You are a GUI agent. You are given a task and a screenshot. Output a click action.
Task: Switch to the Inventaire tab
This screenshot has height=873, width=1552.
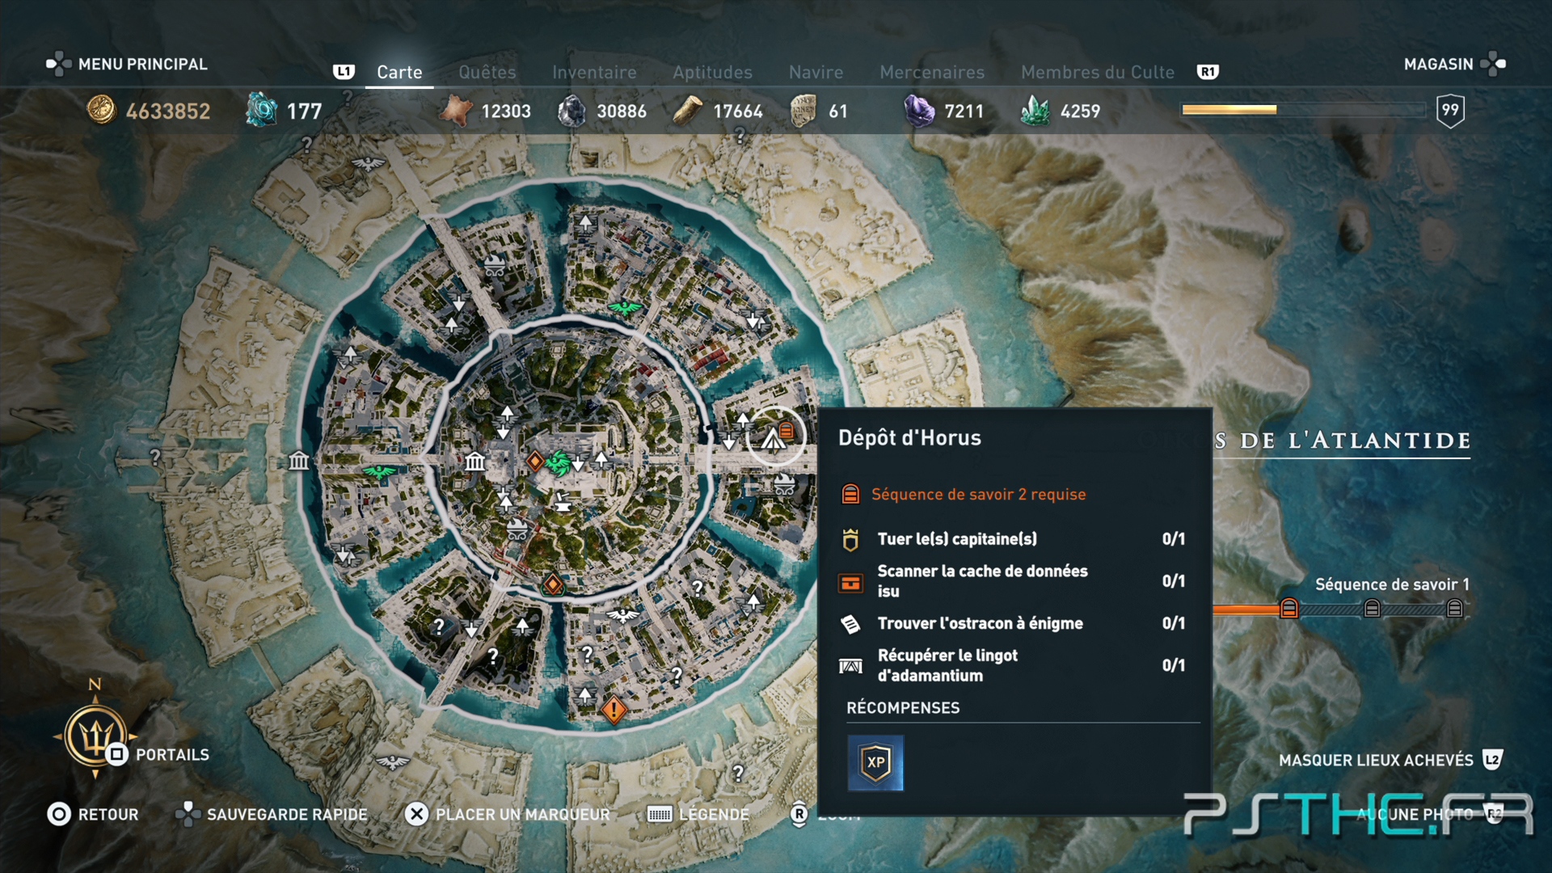pyautogui.click(x=594, y=72)
